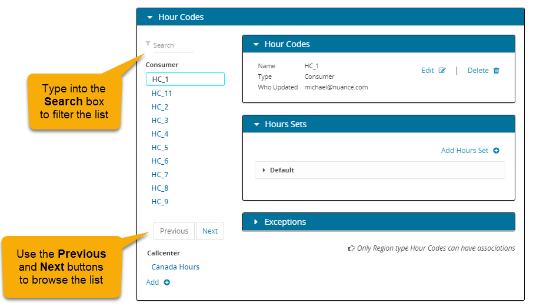Image resolution: width=533 pixels, height=306 pixels.
Task: Open the HC_9 hour code
Action: (160, 201)
